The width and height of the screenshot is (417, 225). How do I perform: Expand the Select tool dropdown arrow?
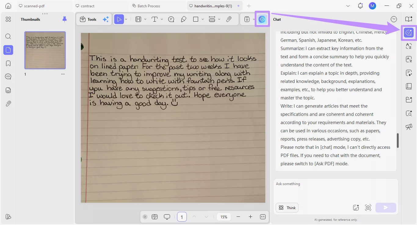pos(126,19)
